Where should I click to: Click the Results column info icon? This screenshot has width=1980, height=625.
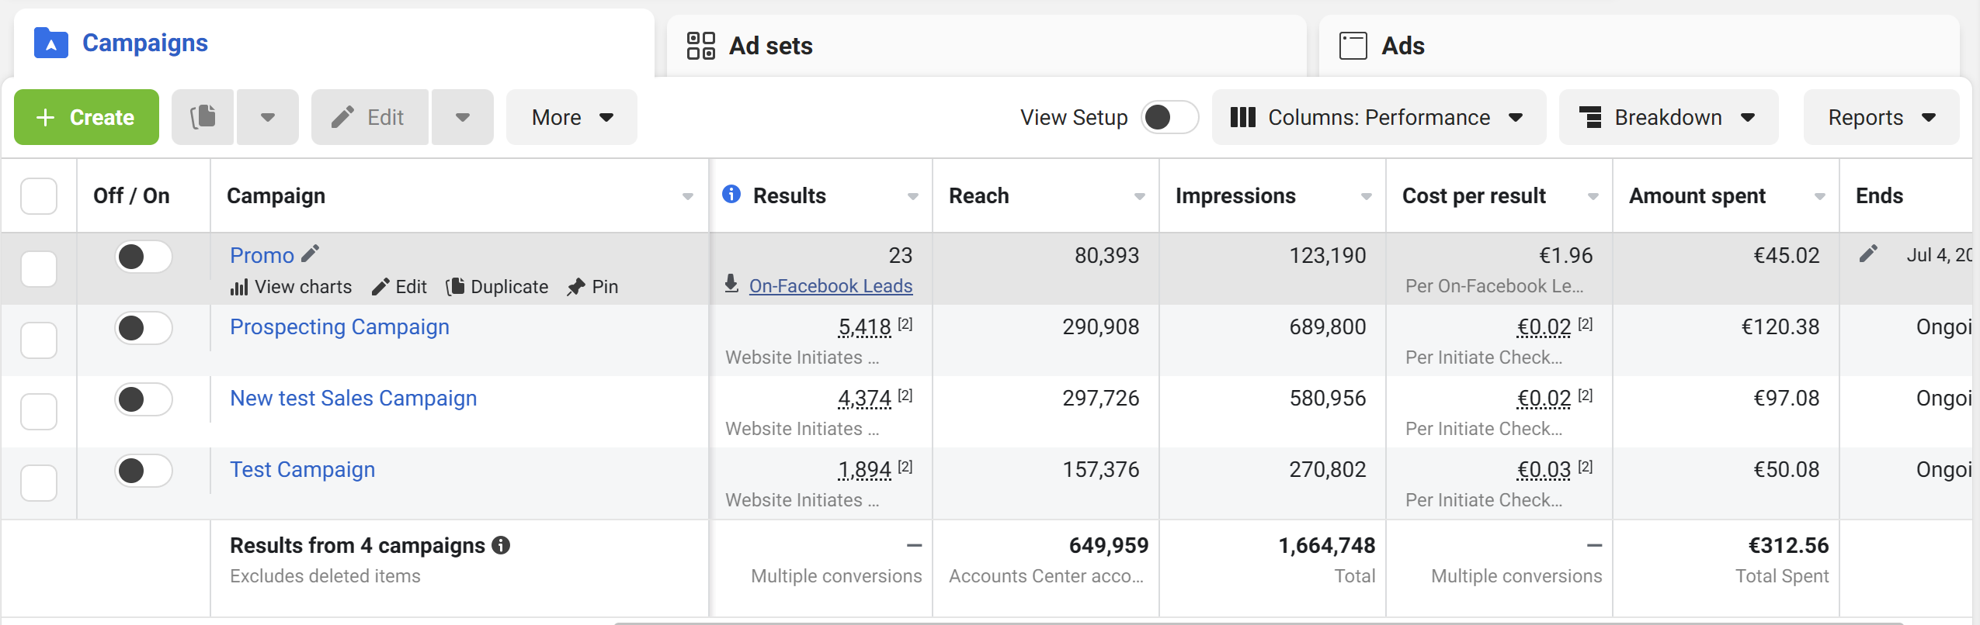(731, 194)
